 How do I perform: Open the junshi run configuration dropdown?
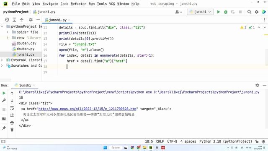[x=200, y=12]
